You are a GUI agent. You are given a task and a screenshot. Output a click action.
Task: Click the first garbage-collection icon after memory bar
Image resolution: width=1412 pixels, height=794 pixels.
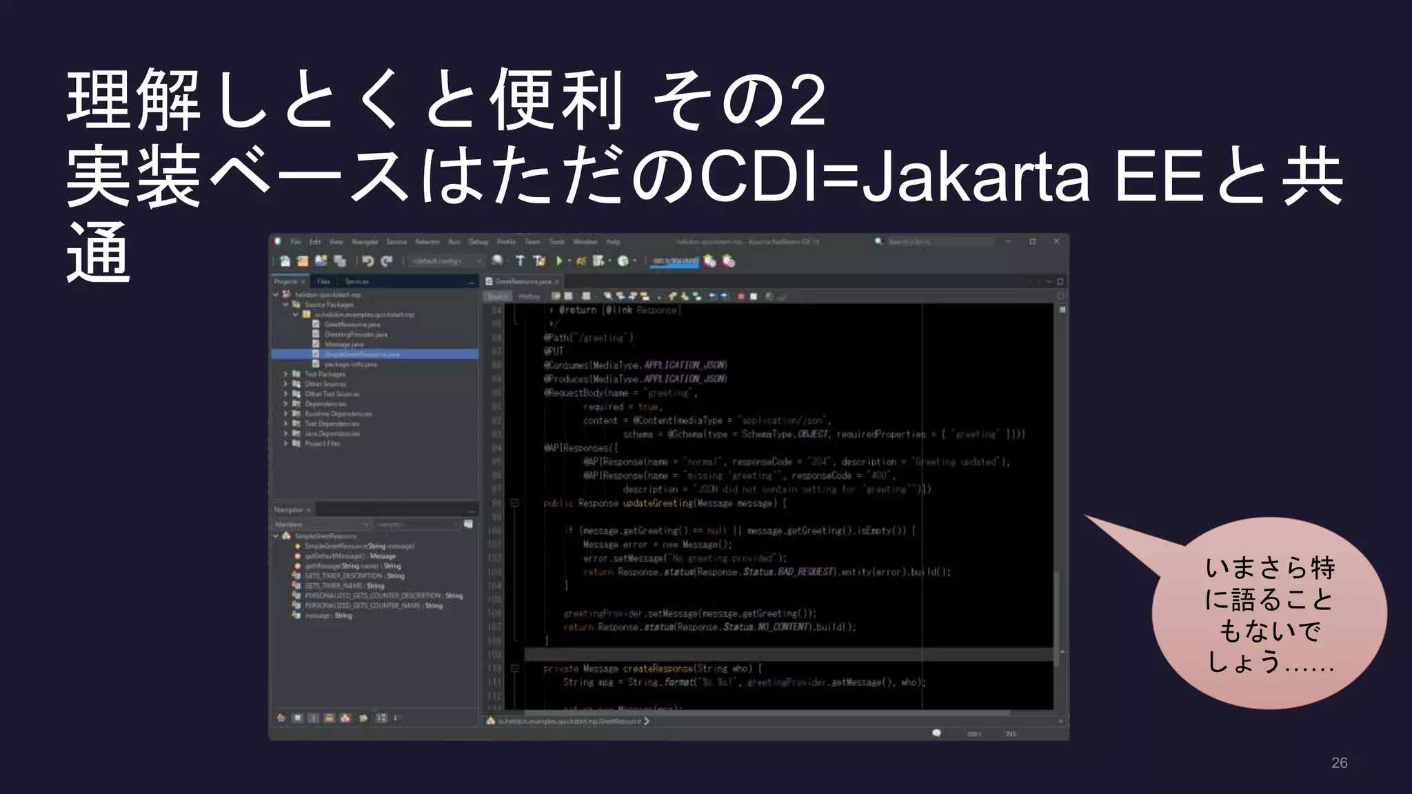tap(710, 261)
